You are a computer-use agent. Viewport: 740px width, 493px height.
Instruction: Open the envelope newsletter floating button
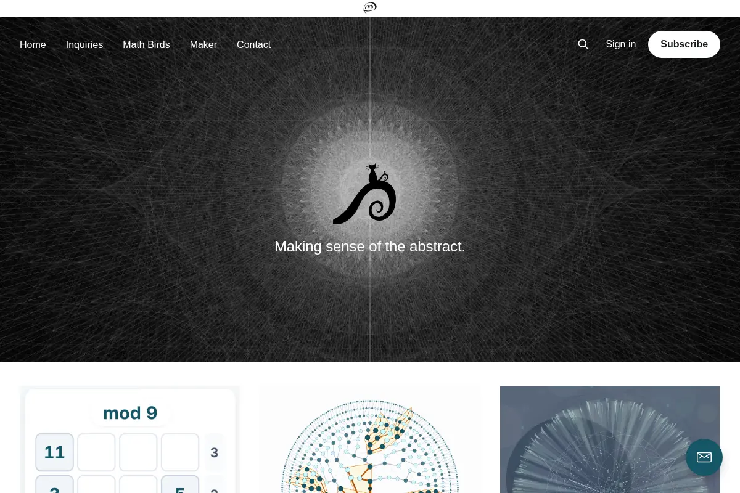pyautogui.click(x=704, y=457)
